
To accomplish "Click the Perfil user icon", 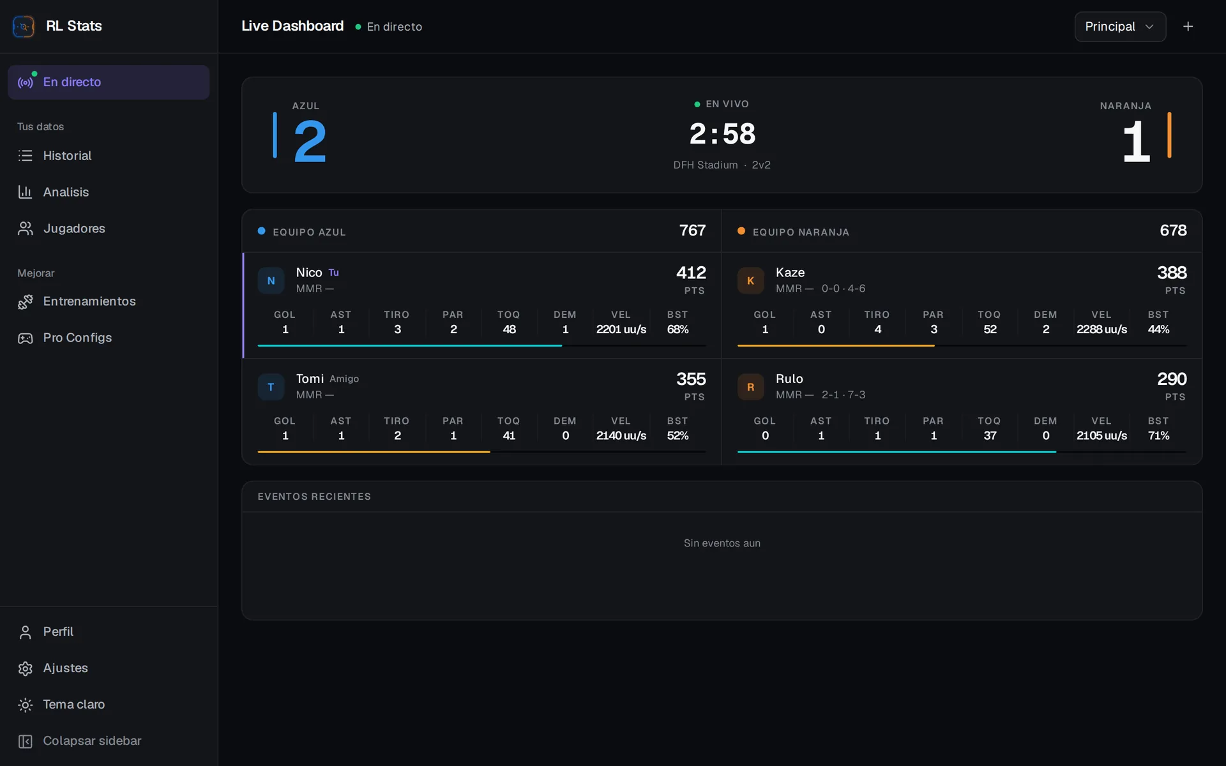I will [x=26, y=632].
